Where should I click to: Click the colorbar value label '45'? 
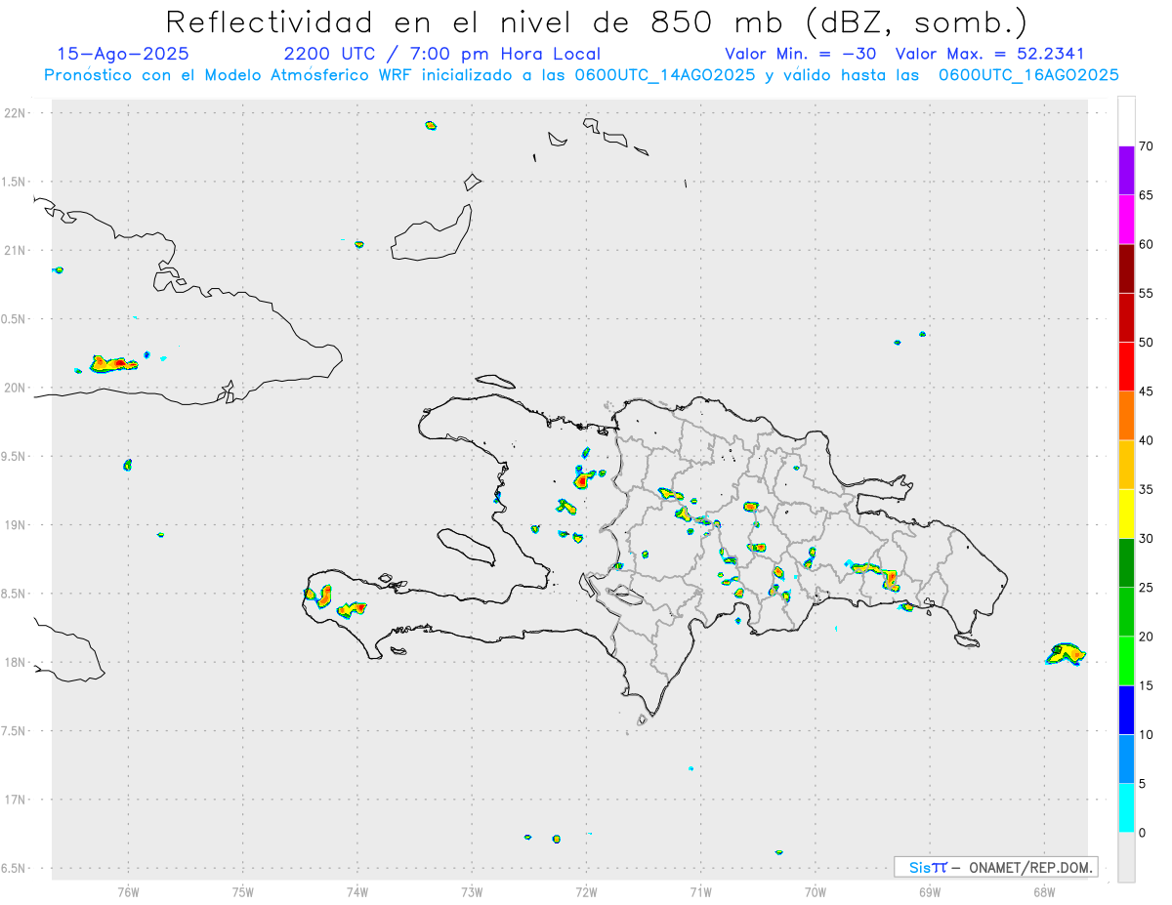pyautogui.click(x=1147, y=391)
